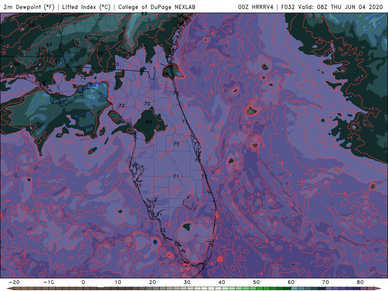
Task: Click the 0 label on the color scale
Action: 83,282
